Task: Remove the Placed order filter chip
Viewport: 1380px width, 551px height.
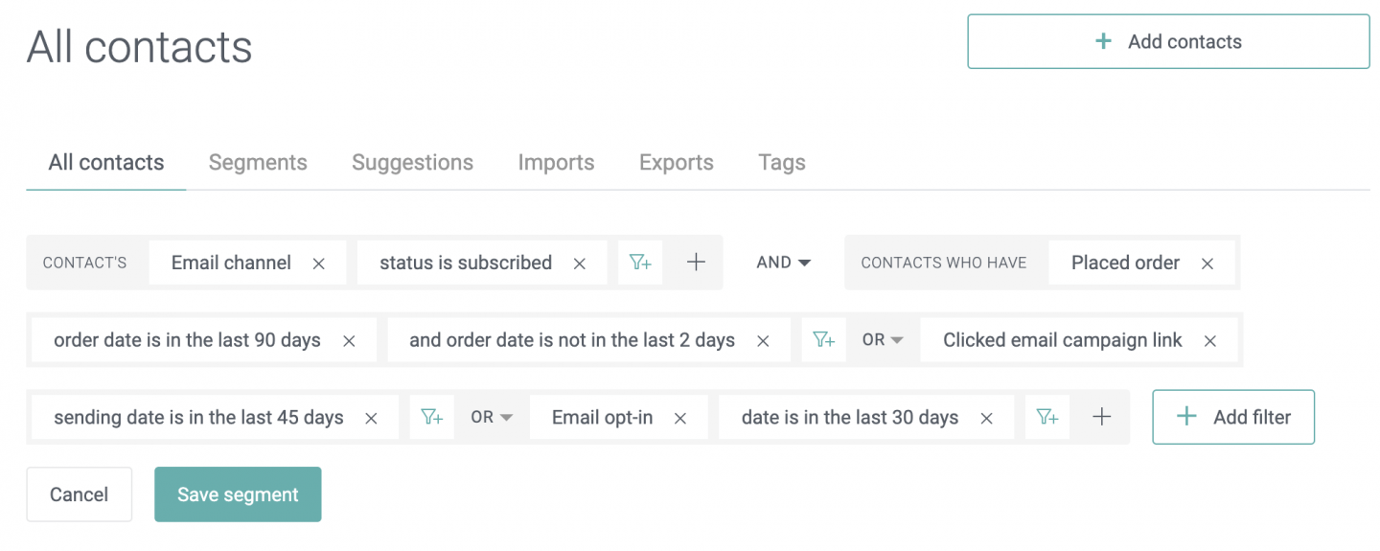Action: point(1207,264)
